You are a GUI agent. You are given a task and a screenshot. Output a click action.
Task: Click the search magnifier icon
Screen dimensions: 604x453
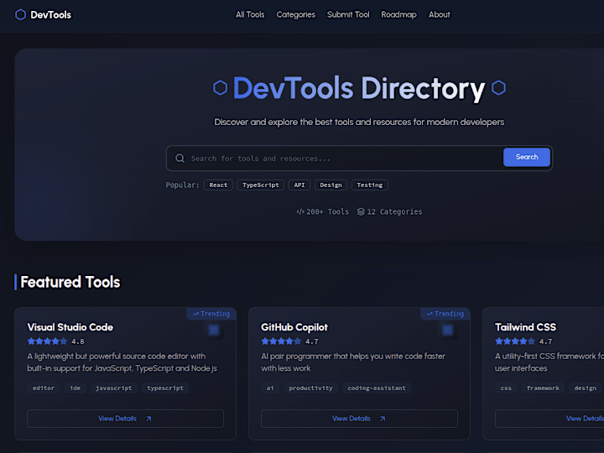(180, 159)
